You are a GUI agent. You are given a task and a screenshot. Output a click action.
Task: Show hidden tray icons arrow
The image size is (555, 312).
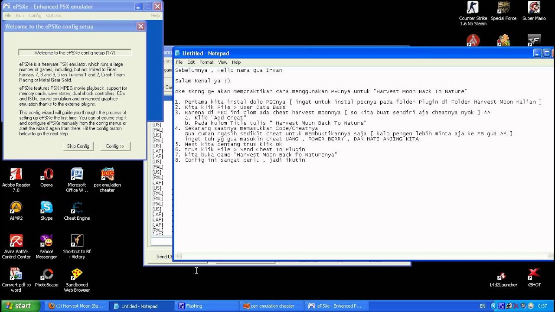pos(493,306)
